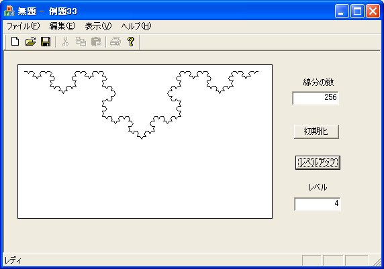384x269 pixels.
Task: Click the Paste clipboard icon
Action: pos(96,42)
